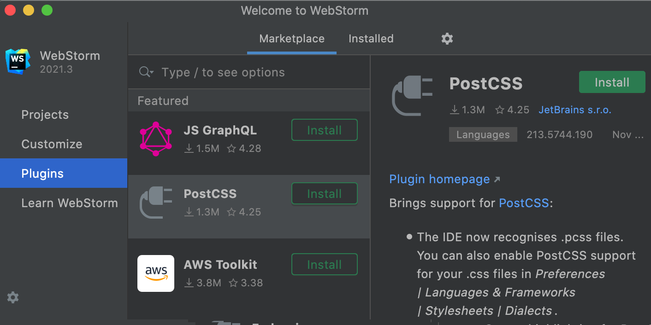
Task: Switch to the Installed tab
Action: pyautogui.click(x=371, y=39)
